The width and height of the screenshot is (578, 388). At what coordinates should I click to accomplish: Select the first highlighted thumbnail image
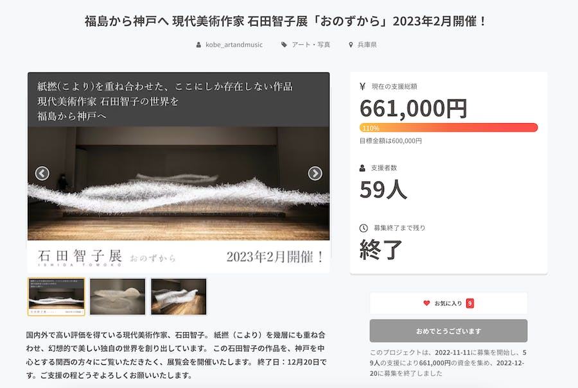coord(57,297)
